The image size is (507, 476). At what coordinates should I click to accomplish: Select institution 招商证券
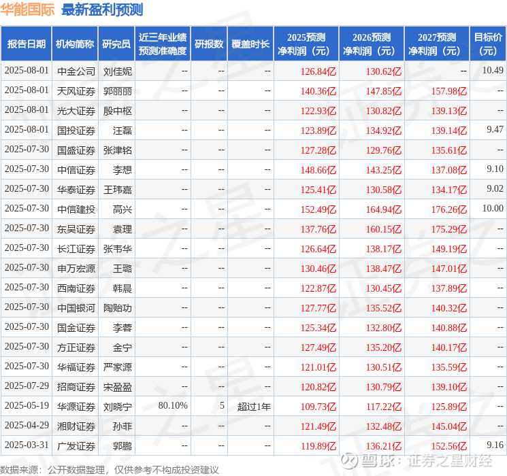[x=76, y=387]
